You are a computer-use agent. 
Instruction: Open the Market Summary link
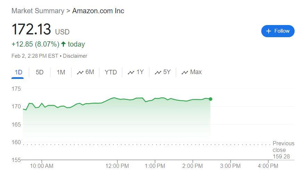click(38, 11)
